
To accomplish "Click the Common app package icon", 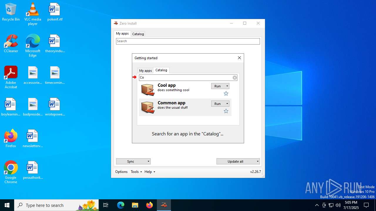I will click(148, 108).
